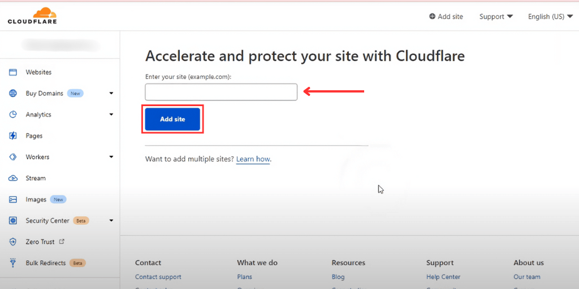Click the Buy Domains globe icon

tap(13, 93)
